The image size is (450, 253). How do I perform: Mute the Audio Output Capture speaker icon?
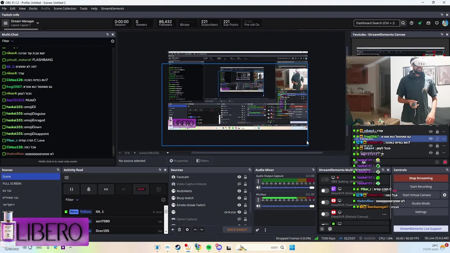258,188
